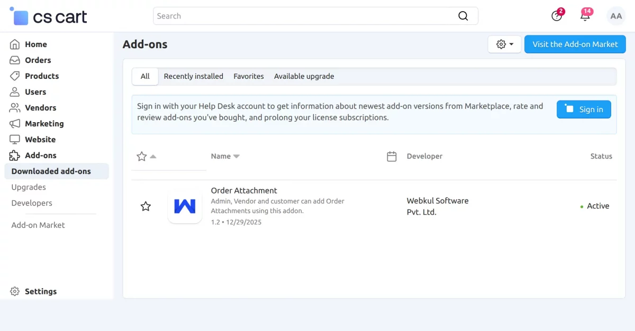Click the Webkul add-on logo thumbnail

(x=185, y=206)
